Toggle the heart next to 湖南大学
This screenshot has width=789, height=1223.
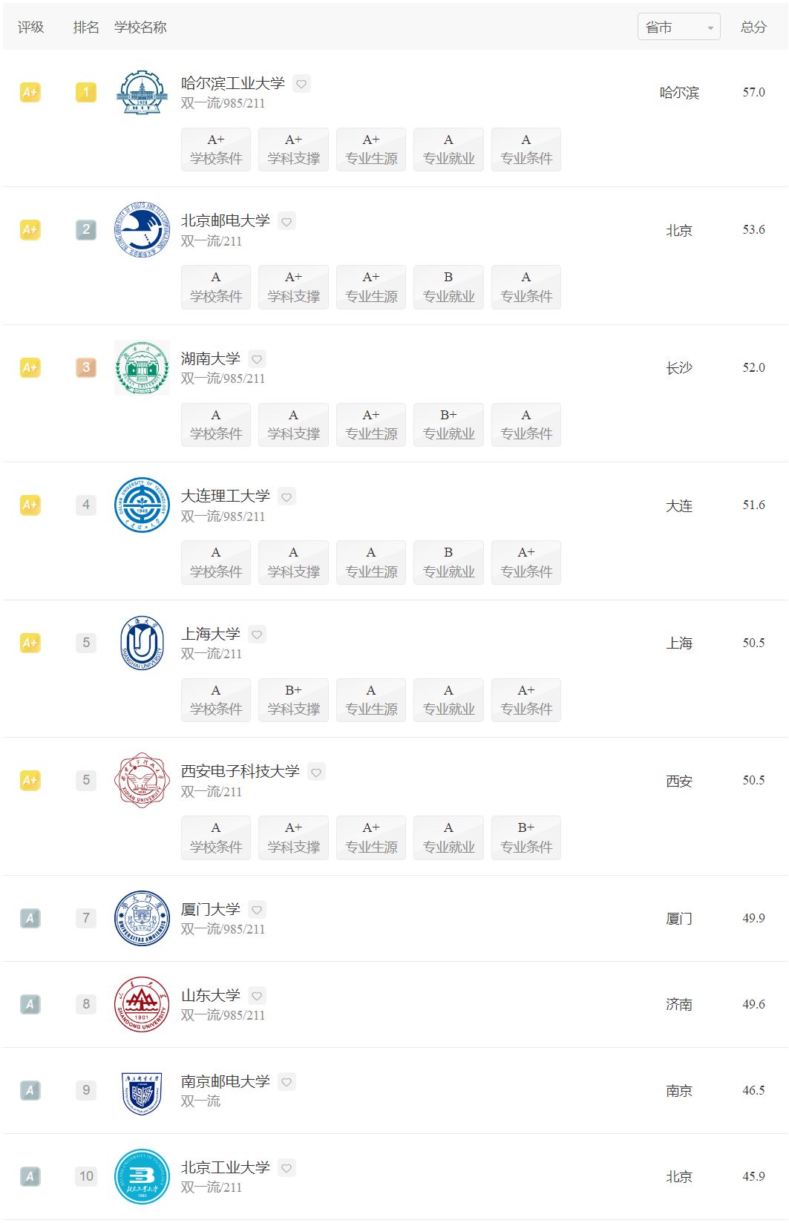[257, 359]
